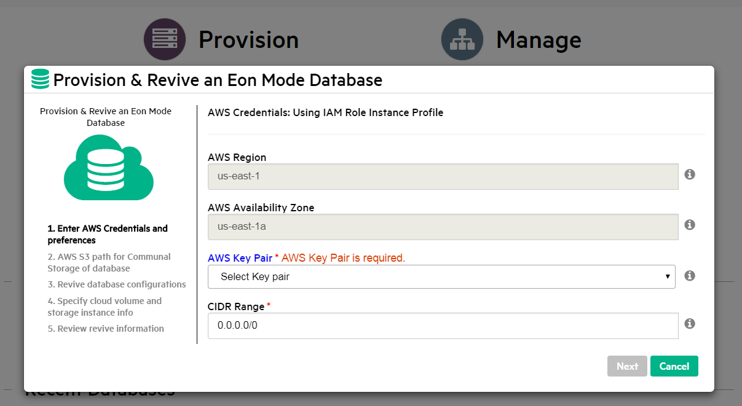The image size is (742, 406).
Task: Click the Manage network icon in background
Action: [x=462, y=39]
